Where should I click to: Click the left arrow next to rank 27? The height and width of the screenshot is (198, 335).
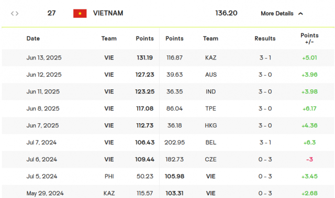click(13, 14)
